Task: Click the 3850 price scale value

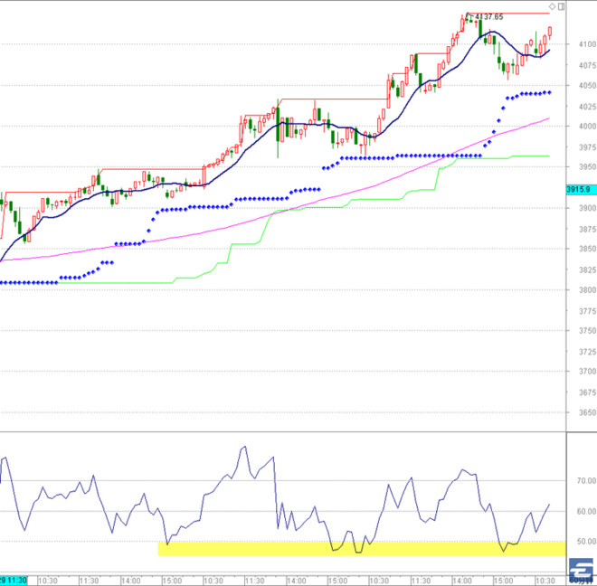Action: pos(587,249)
